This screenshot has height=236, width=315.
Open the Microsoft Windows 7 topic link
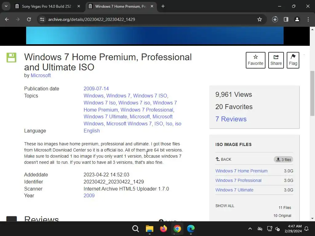[129, 124]
